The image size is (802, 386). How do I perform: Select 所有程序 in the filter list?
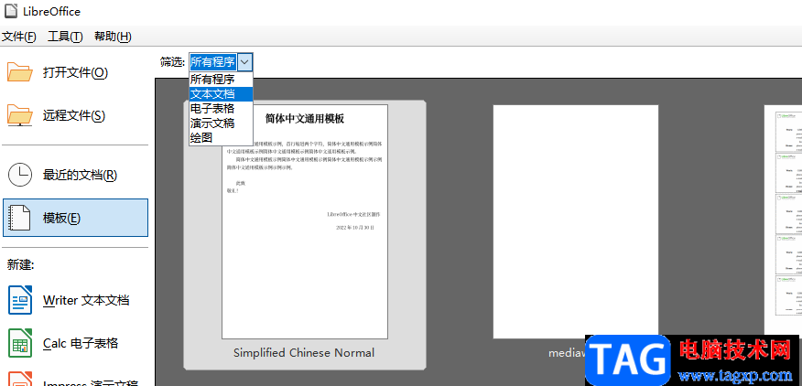221,80
